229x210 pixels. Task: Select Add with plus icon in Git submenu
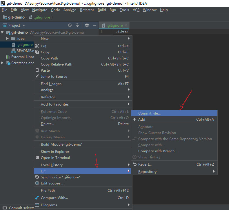[141, 120]
